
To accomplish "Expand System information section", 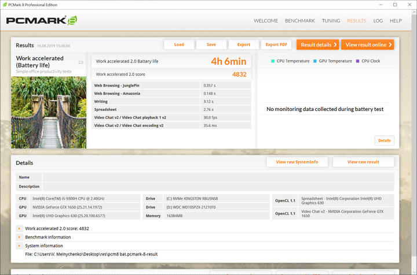I will pos(19,246).
